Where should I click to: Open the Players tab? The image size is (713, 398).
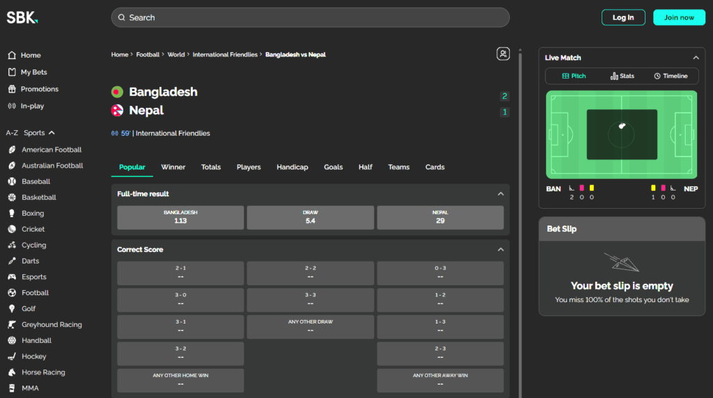pyautogui.click(x=249, y=167)
